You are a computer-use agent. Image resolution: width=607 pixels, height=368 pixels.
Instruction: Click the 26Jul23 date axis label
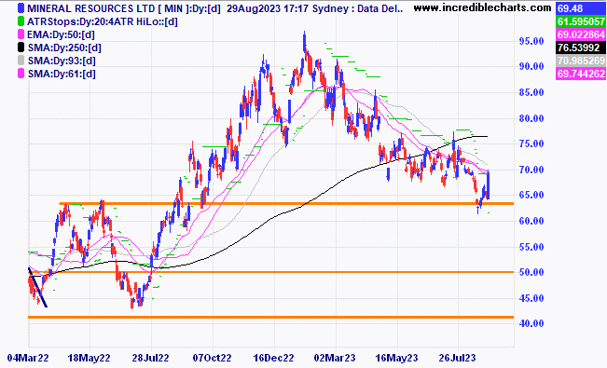coord(457,358)
